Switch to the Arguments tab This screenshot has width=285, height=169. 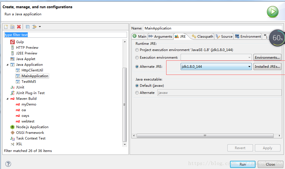pos(160,36)
